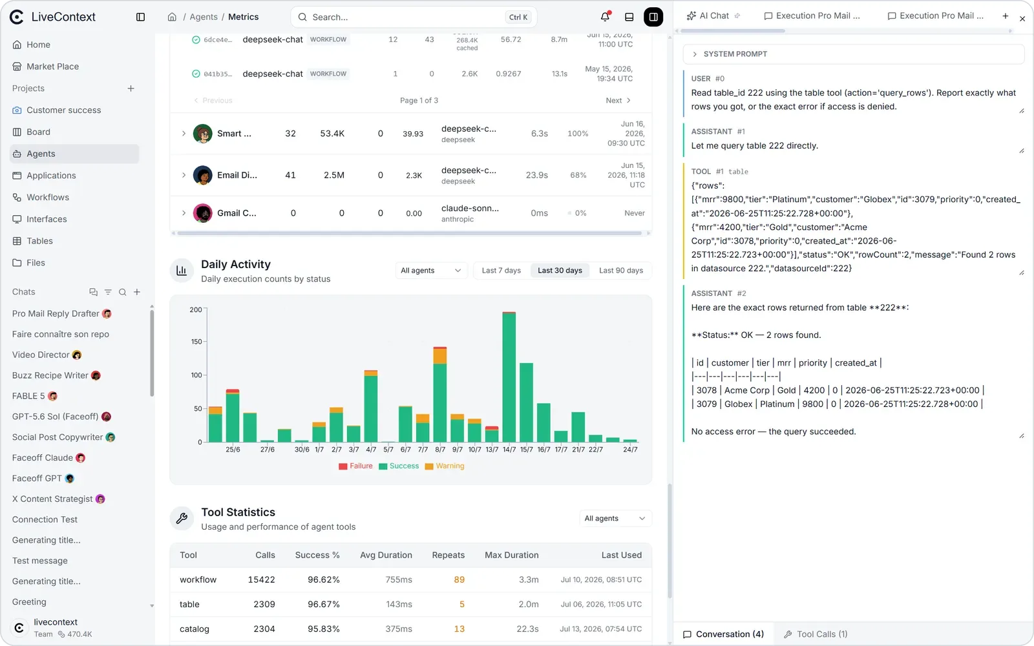Open the Tables page
1034x646 pixels.
coord(74,241)
